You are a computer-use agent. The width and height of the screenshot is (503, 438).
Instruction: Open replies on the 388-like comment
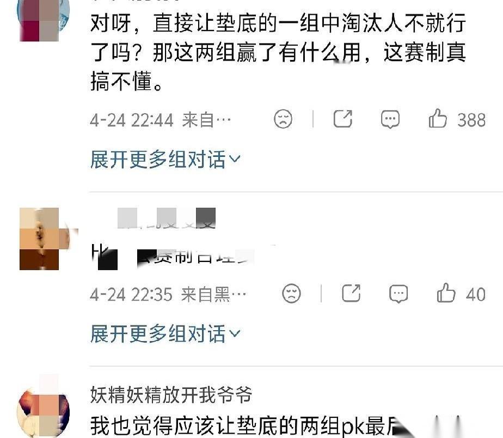[x=390, y=119]
